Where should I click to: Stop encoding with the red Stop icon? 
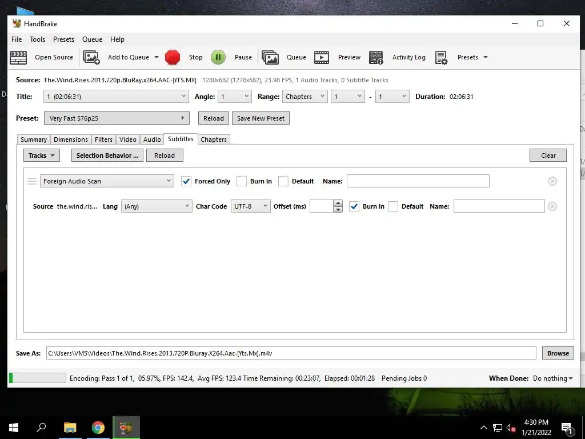pyautogui.click(x=173, y=58)
